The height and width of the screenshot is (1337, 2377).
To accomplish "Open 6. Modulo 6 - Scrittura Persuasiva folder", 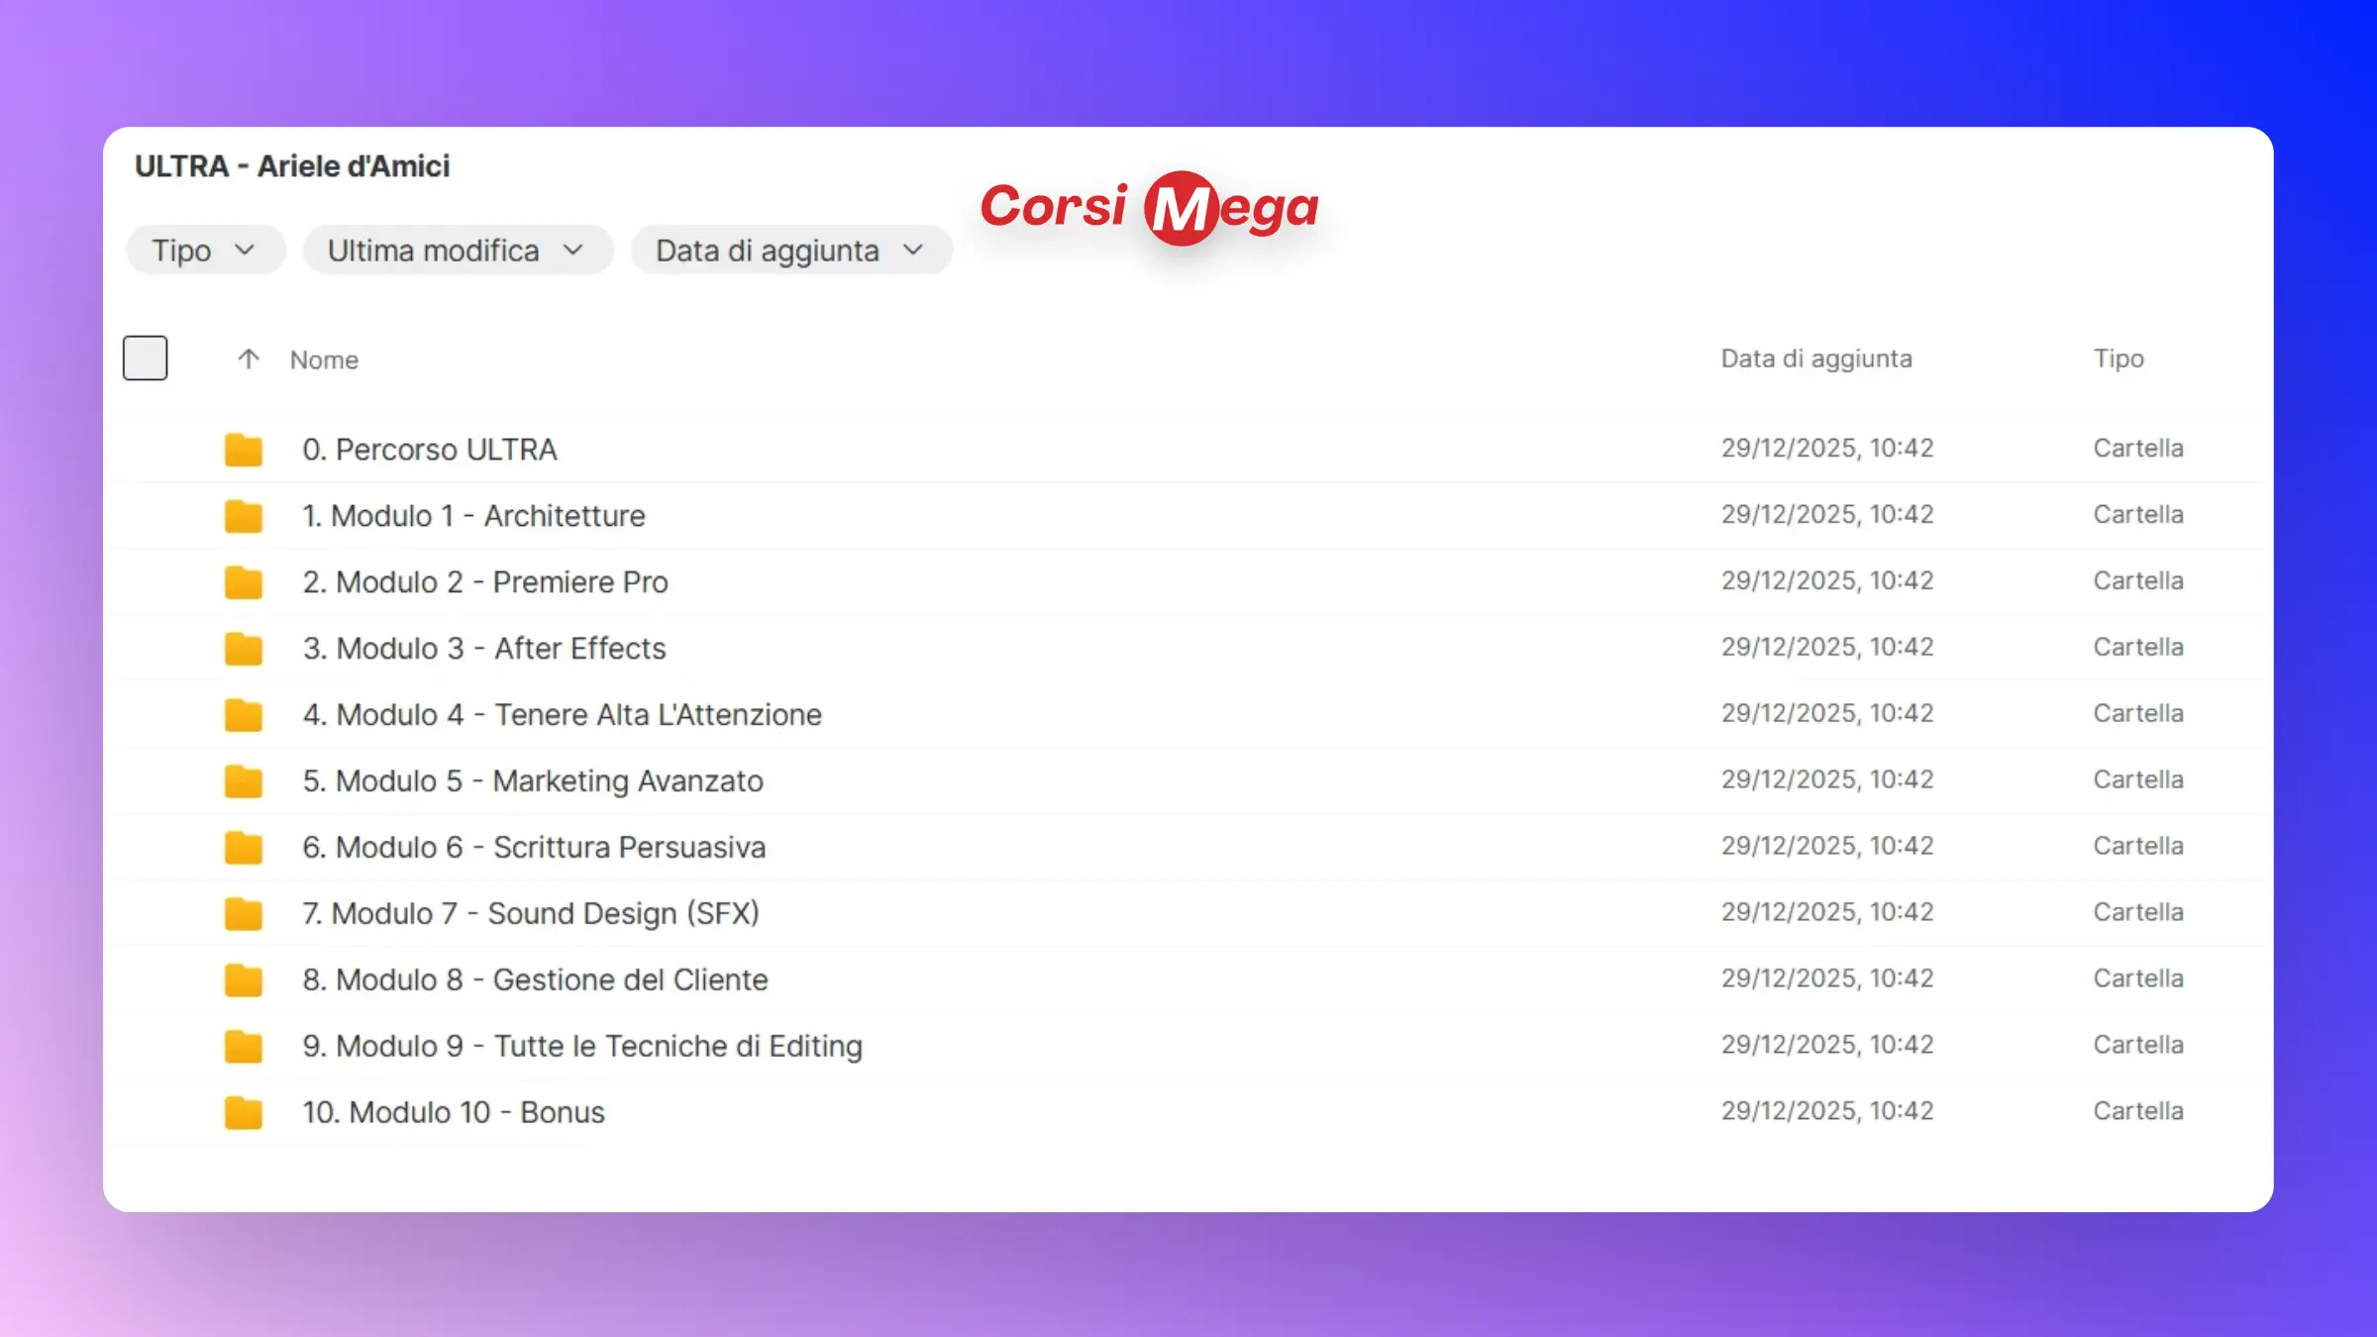I will [534, 847].
